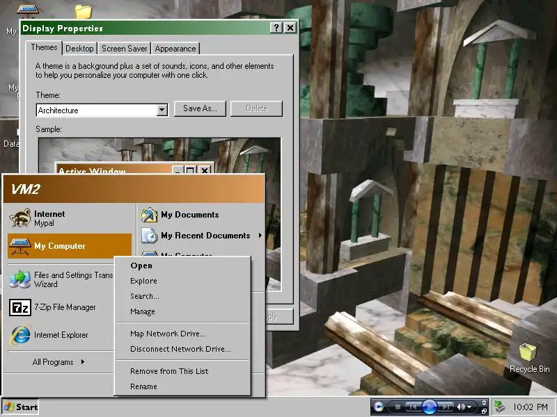Switch to the Screen Saver tab
Image resolution: width=557 pixels, height=417 pixels.
(125, 49)
